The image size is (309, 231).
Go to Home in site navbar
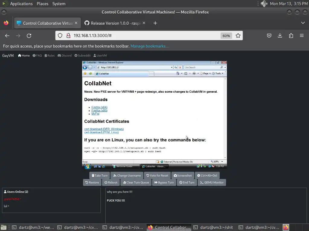tap(24, 56)
